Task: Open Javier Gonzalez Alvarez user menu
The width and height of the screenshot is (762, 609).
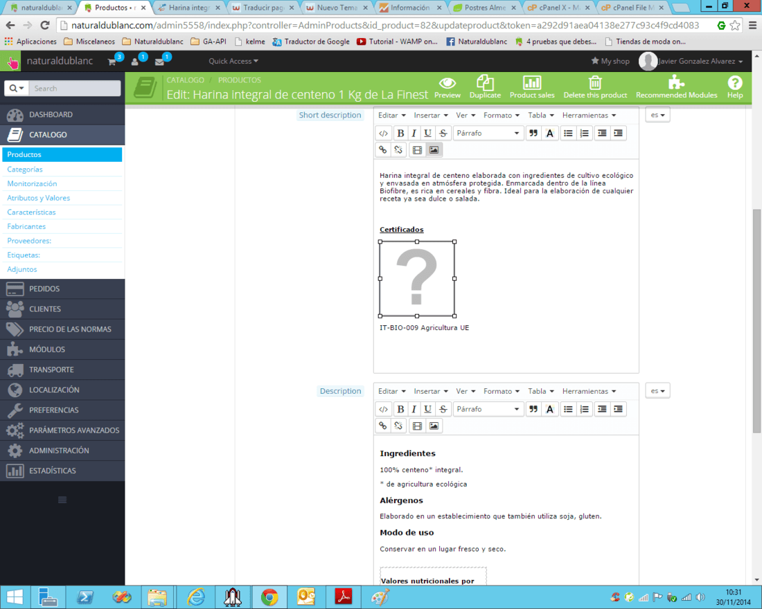Action: (691, 61)
